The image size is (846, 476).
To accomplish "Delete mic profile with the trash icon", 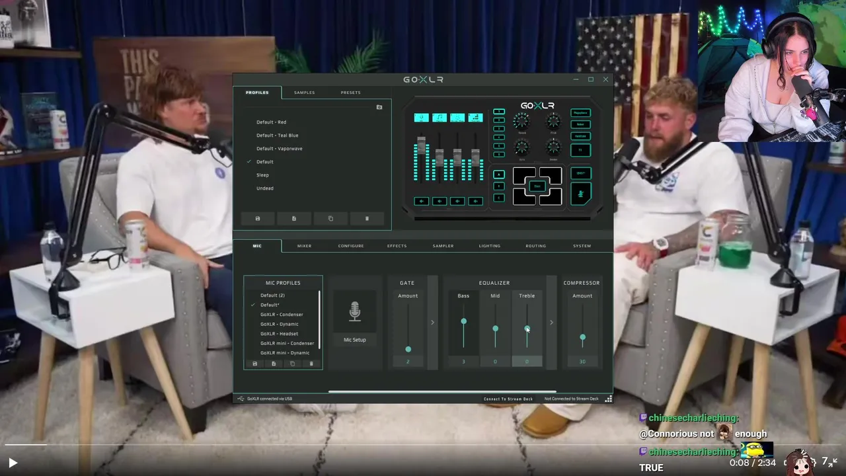I will 311,364.
